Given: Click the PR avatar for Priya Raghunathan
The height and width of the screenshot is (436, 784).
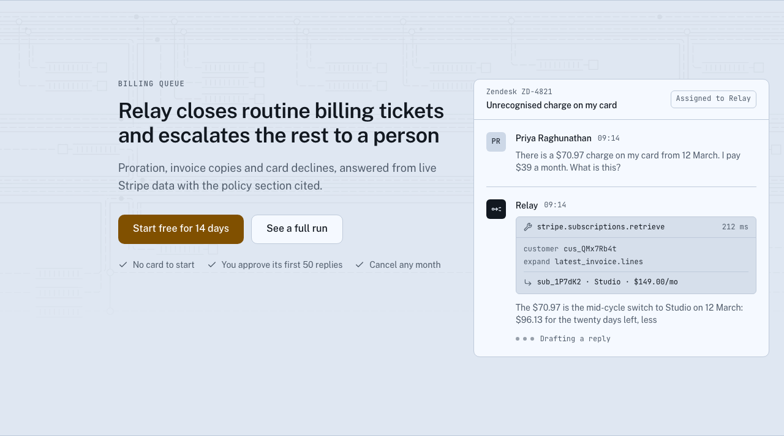Looking at the screenshot, I should click(x=496, y=142).
